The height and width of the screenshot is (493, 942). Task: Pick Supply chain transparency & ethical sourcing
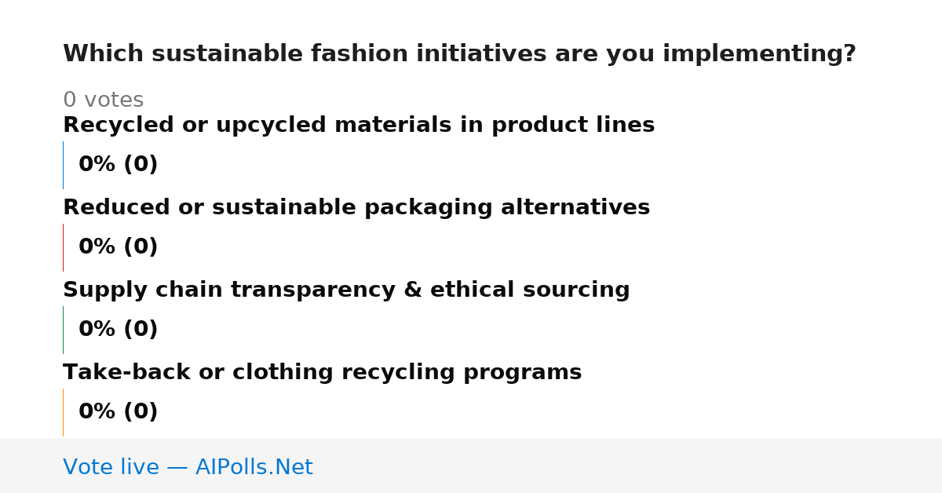point(346,290)
